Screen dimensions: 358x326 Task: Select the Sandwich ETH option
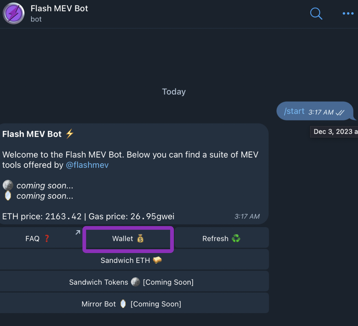pyautogui.click(x=131, y=261)
